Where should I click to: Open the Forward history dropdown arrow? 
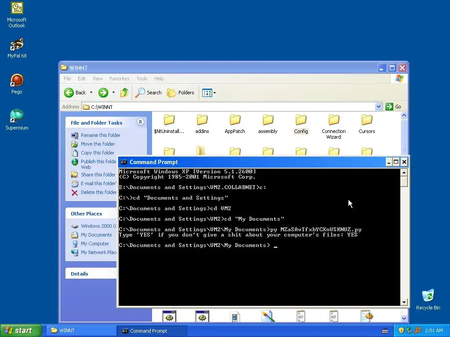click(113, 93)
